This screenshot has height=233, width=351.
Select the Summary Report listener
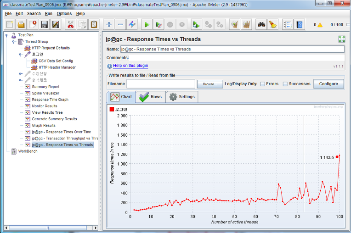pyautogui.click(x=45, y=87)
